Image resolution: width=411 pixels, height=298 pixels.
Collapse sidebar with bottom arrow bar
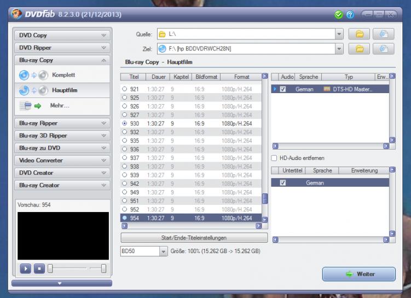coord(62,283)
